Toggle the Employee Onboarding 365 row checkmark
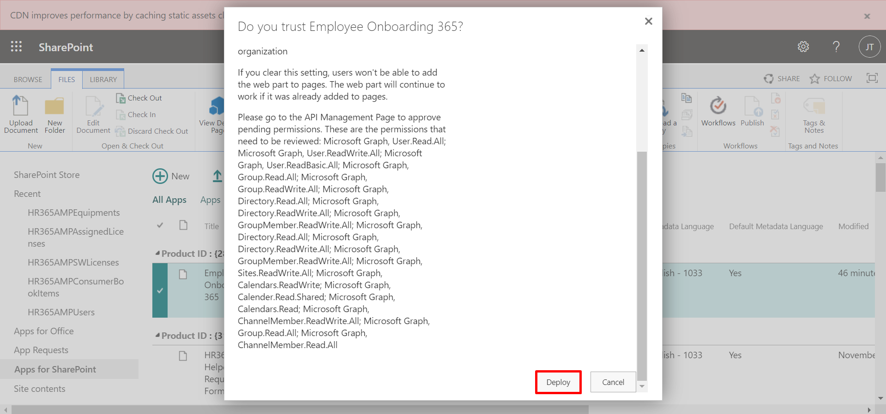Viewport: 886px width, 414px height. point(160,290)
